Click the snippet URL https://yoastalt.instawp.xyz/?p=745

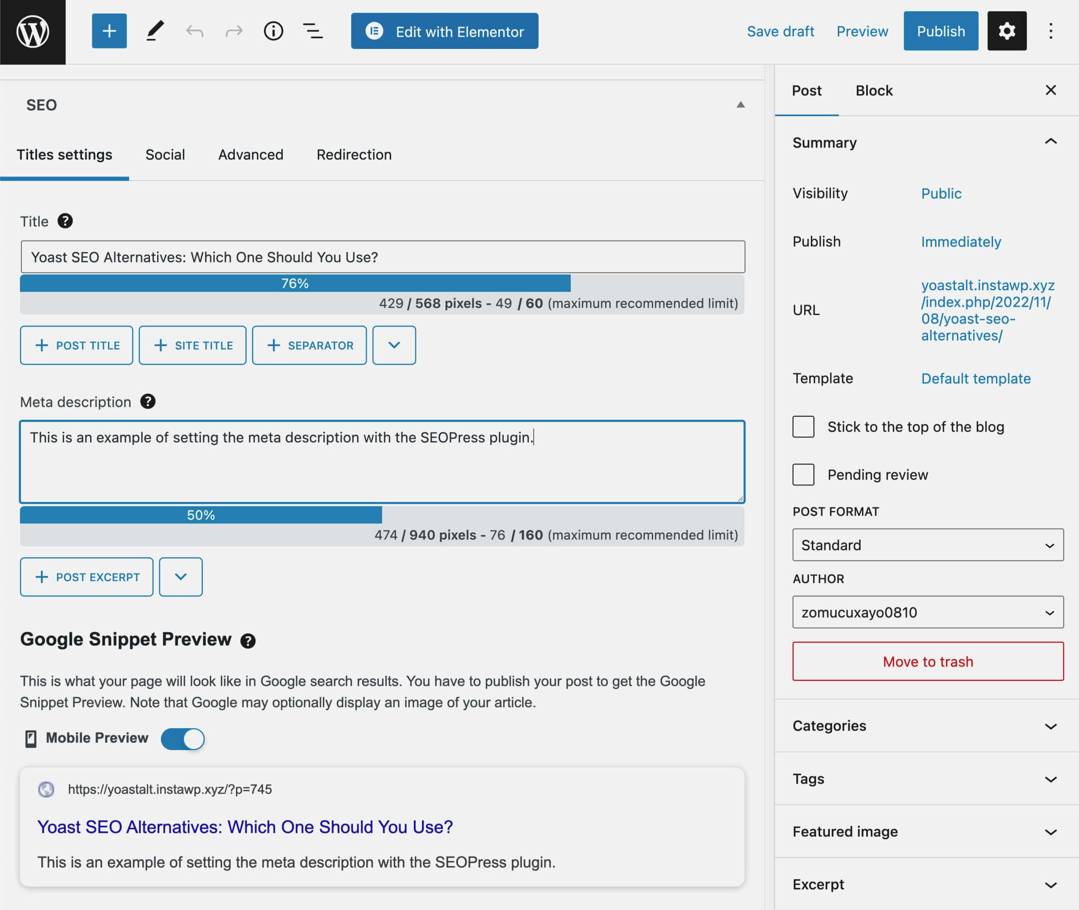(x=170, y=789)
